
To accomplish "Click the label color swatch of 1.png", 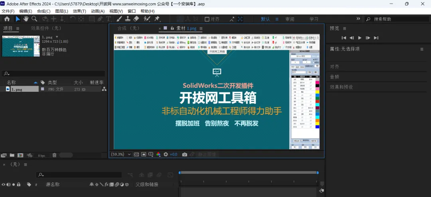I will (42, 89).
